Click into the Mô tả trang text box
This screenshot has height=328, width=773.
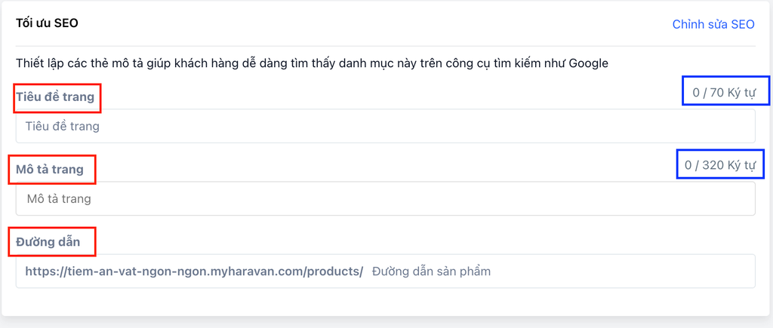[385, 199]
